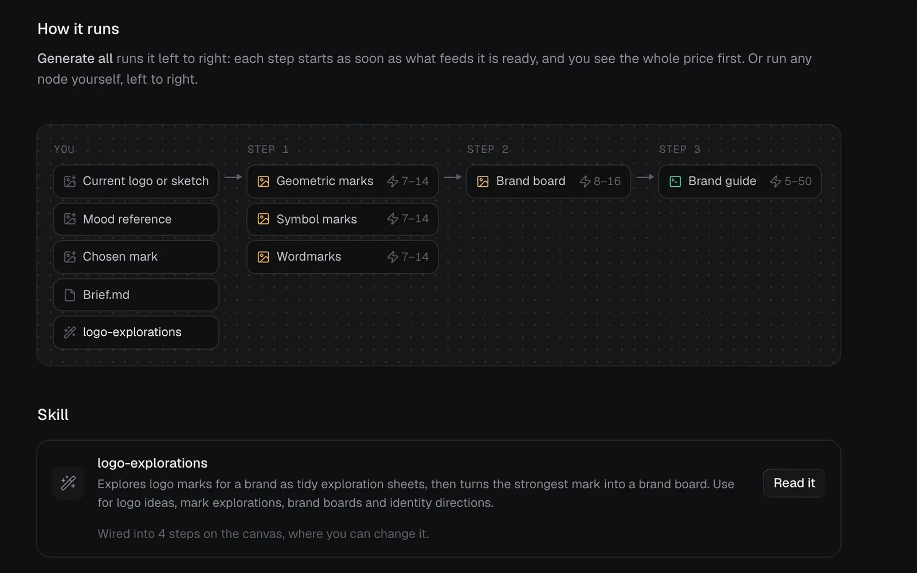Click the lightning bolt icon on Geometric marks
This screenshot has width=917, height=573.
click(x=393, y=182)
